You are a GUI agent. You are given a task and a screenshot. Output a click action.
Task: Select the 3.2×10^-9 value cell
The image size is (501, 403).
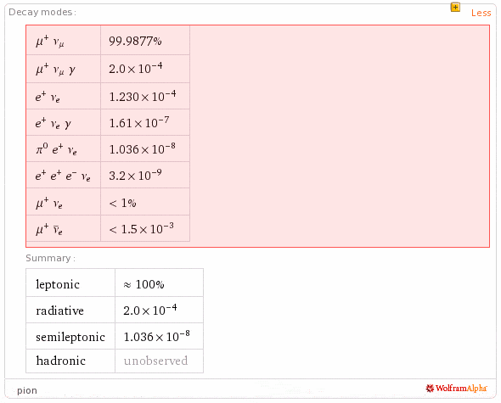(145, 175)
